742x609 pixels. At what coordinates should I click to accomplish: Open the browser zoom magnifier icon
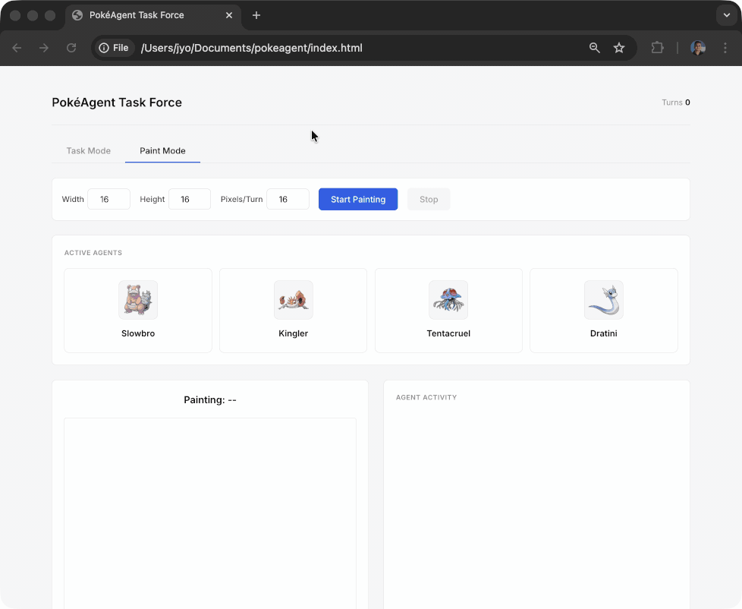595,48
